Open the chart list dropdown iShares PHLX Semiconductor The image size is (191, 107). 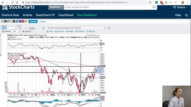(76, 28)
